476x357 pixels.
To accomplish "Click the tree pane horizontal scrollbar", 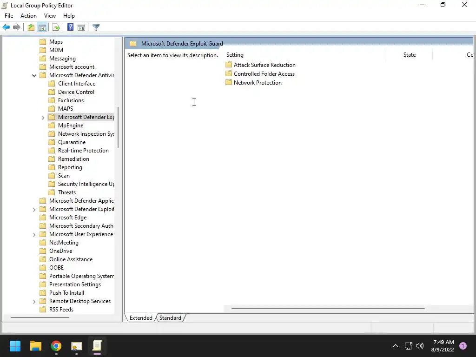I will click(40, 317).
